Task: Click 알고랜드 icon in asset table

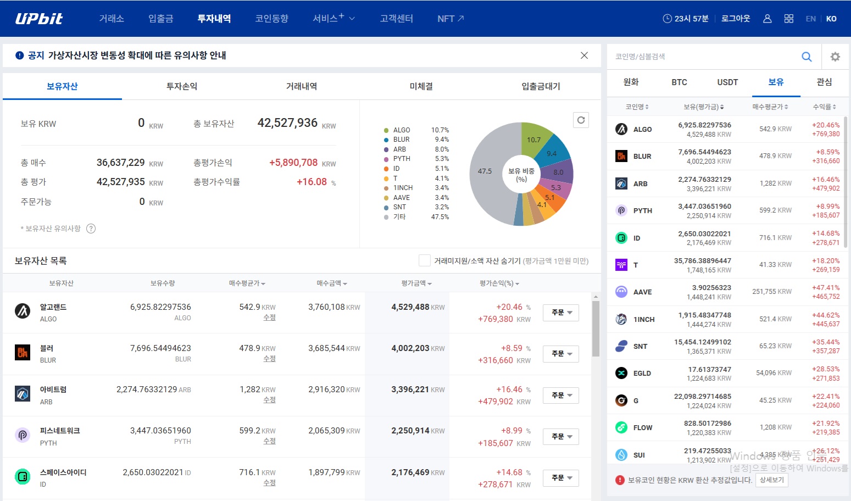Action: (x=23, y=311)
